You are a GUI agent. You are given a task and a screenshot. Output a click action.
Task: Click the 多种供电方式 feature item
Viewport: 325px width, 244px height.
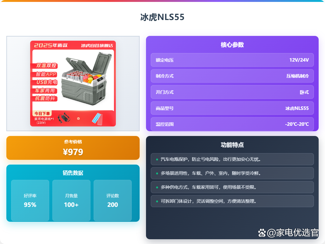[x=232, y=187]
